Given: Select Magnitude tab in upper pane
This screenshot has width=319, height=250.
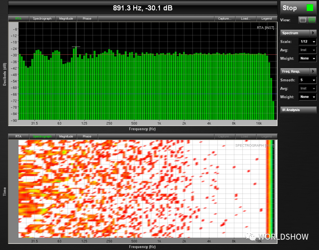Looking at the screenshot, I should coord(66,19).
